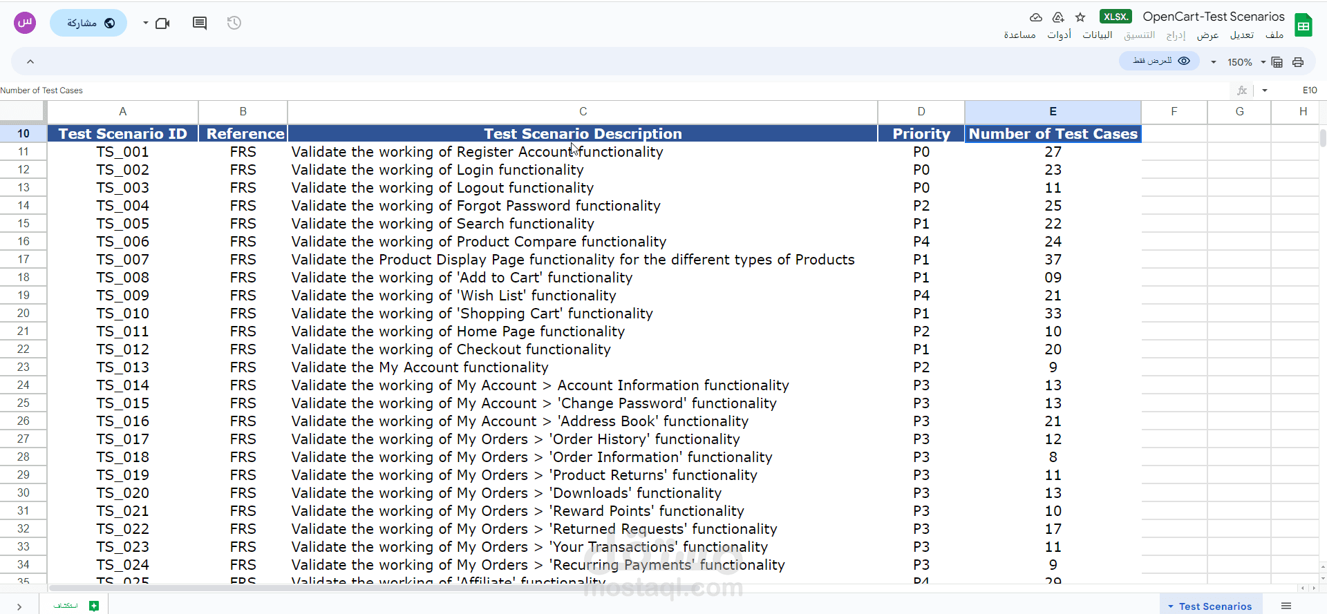The image size is (1327, 614).
Task: Select the Login functionality description cell
Action: click(x=583, y=169)
